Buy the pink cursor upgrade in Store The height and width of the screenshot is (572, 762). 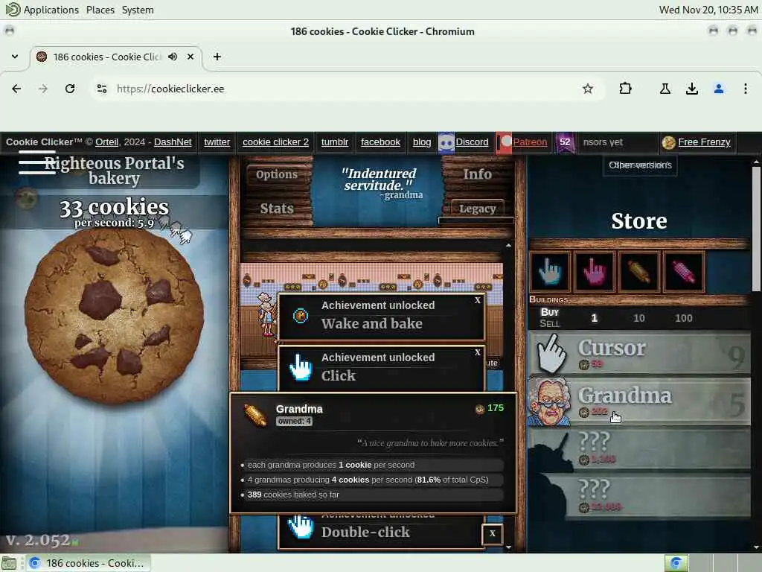coord(595,271)
